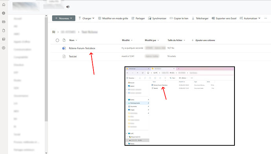
Task: Click the news feed icon in left rail
Action: 4,22
